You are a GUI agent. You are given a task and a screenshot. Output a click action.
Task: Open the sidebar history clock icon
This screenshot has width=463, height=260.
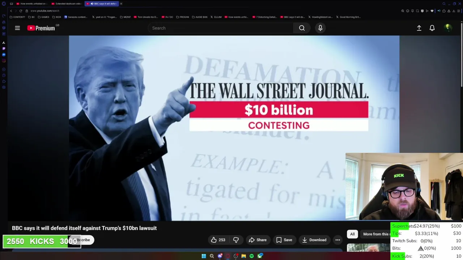point(4,75)
